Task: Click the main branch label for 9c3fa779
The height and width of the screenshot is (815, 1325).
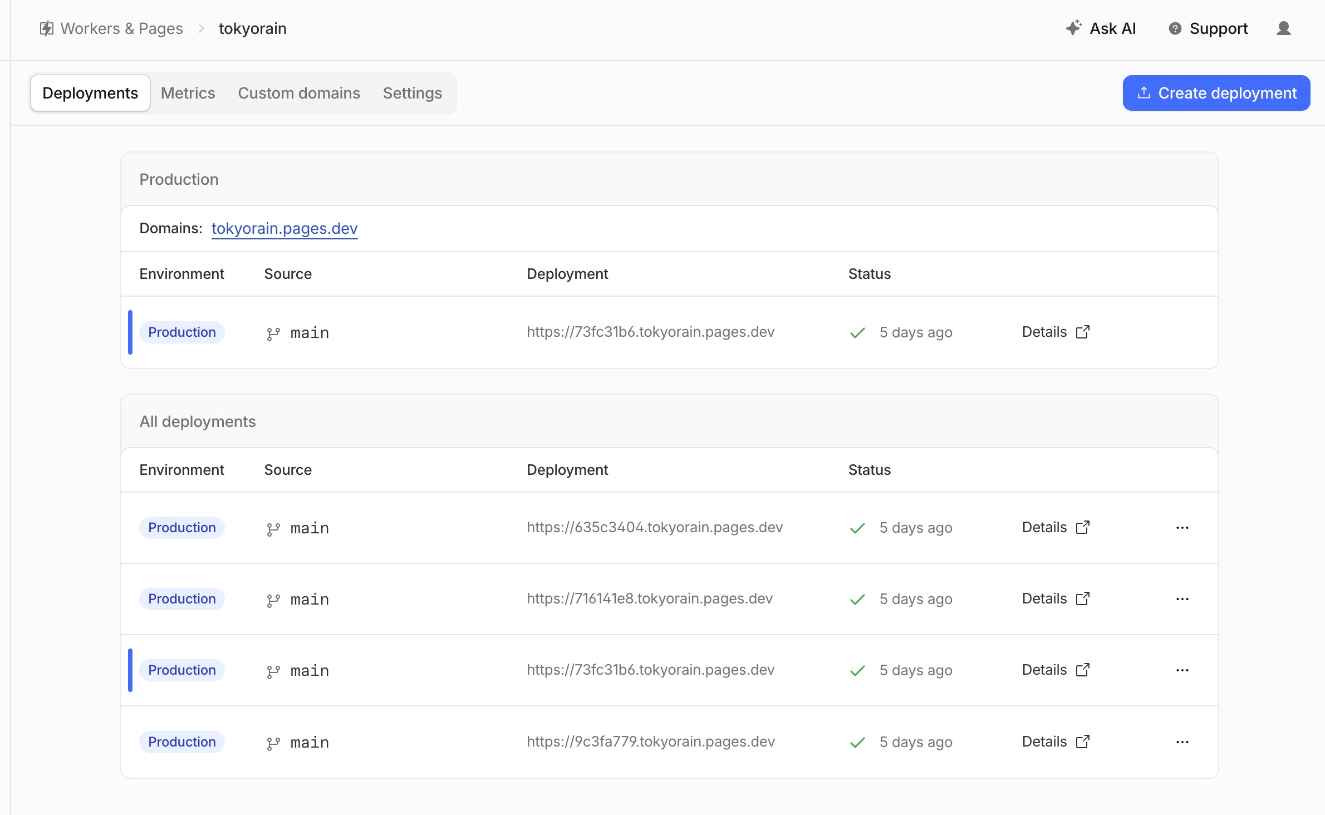Action: pos(310,743)
